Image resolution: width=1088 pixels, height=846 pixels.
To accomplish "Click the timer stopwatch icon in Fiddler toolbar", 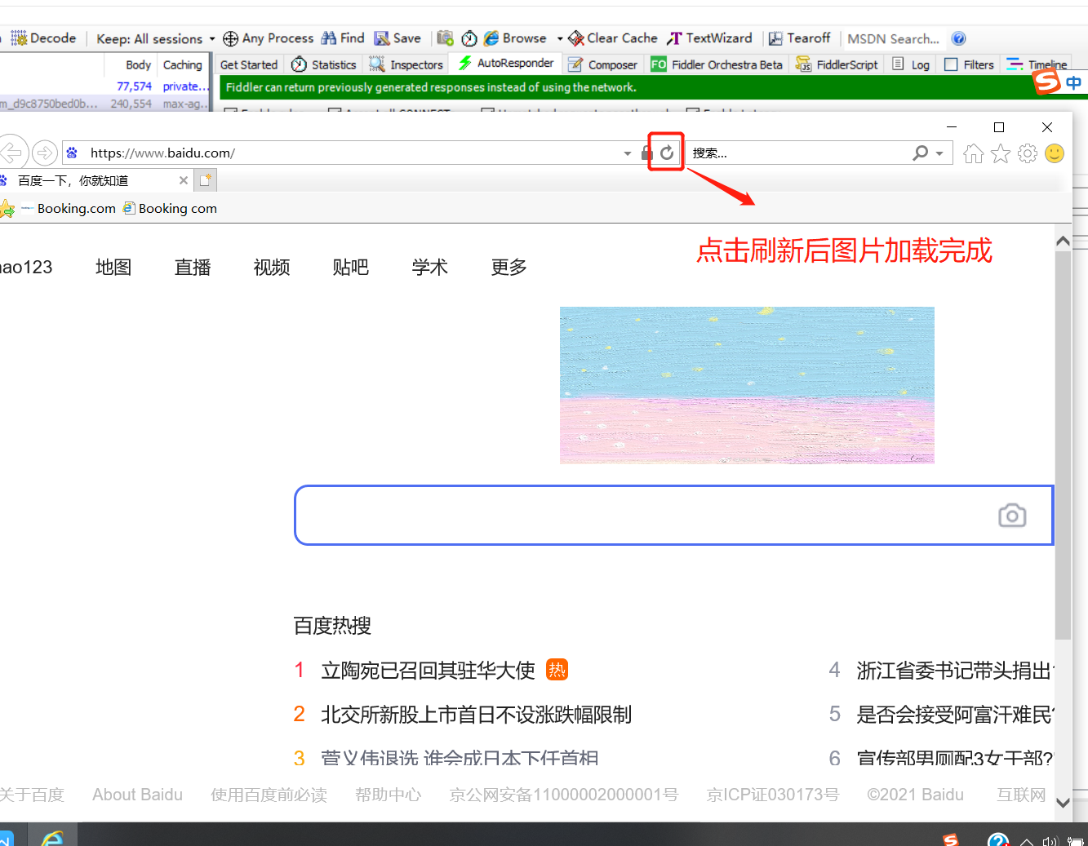I will point(469,38).
